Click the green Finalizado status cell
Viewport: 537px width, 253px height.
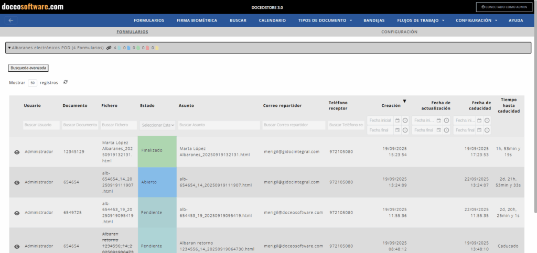158,151
